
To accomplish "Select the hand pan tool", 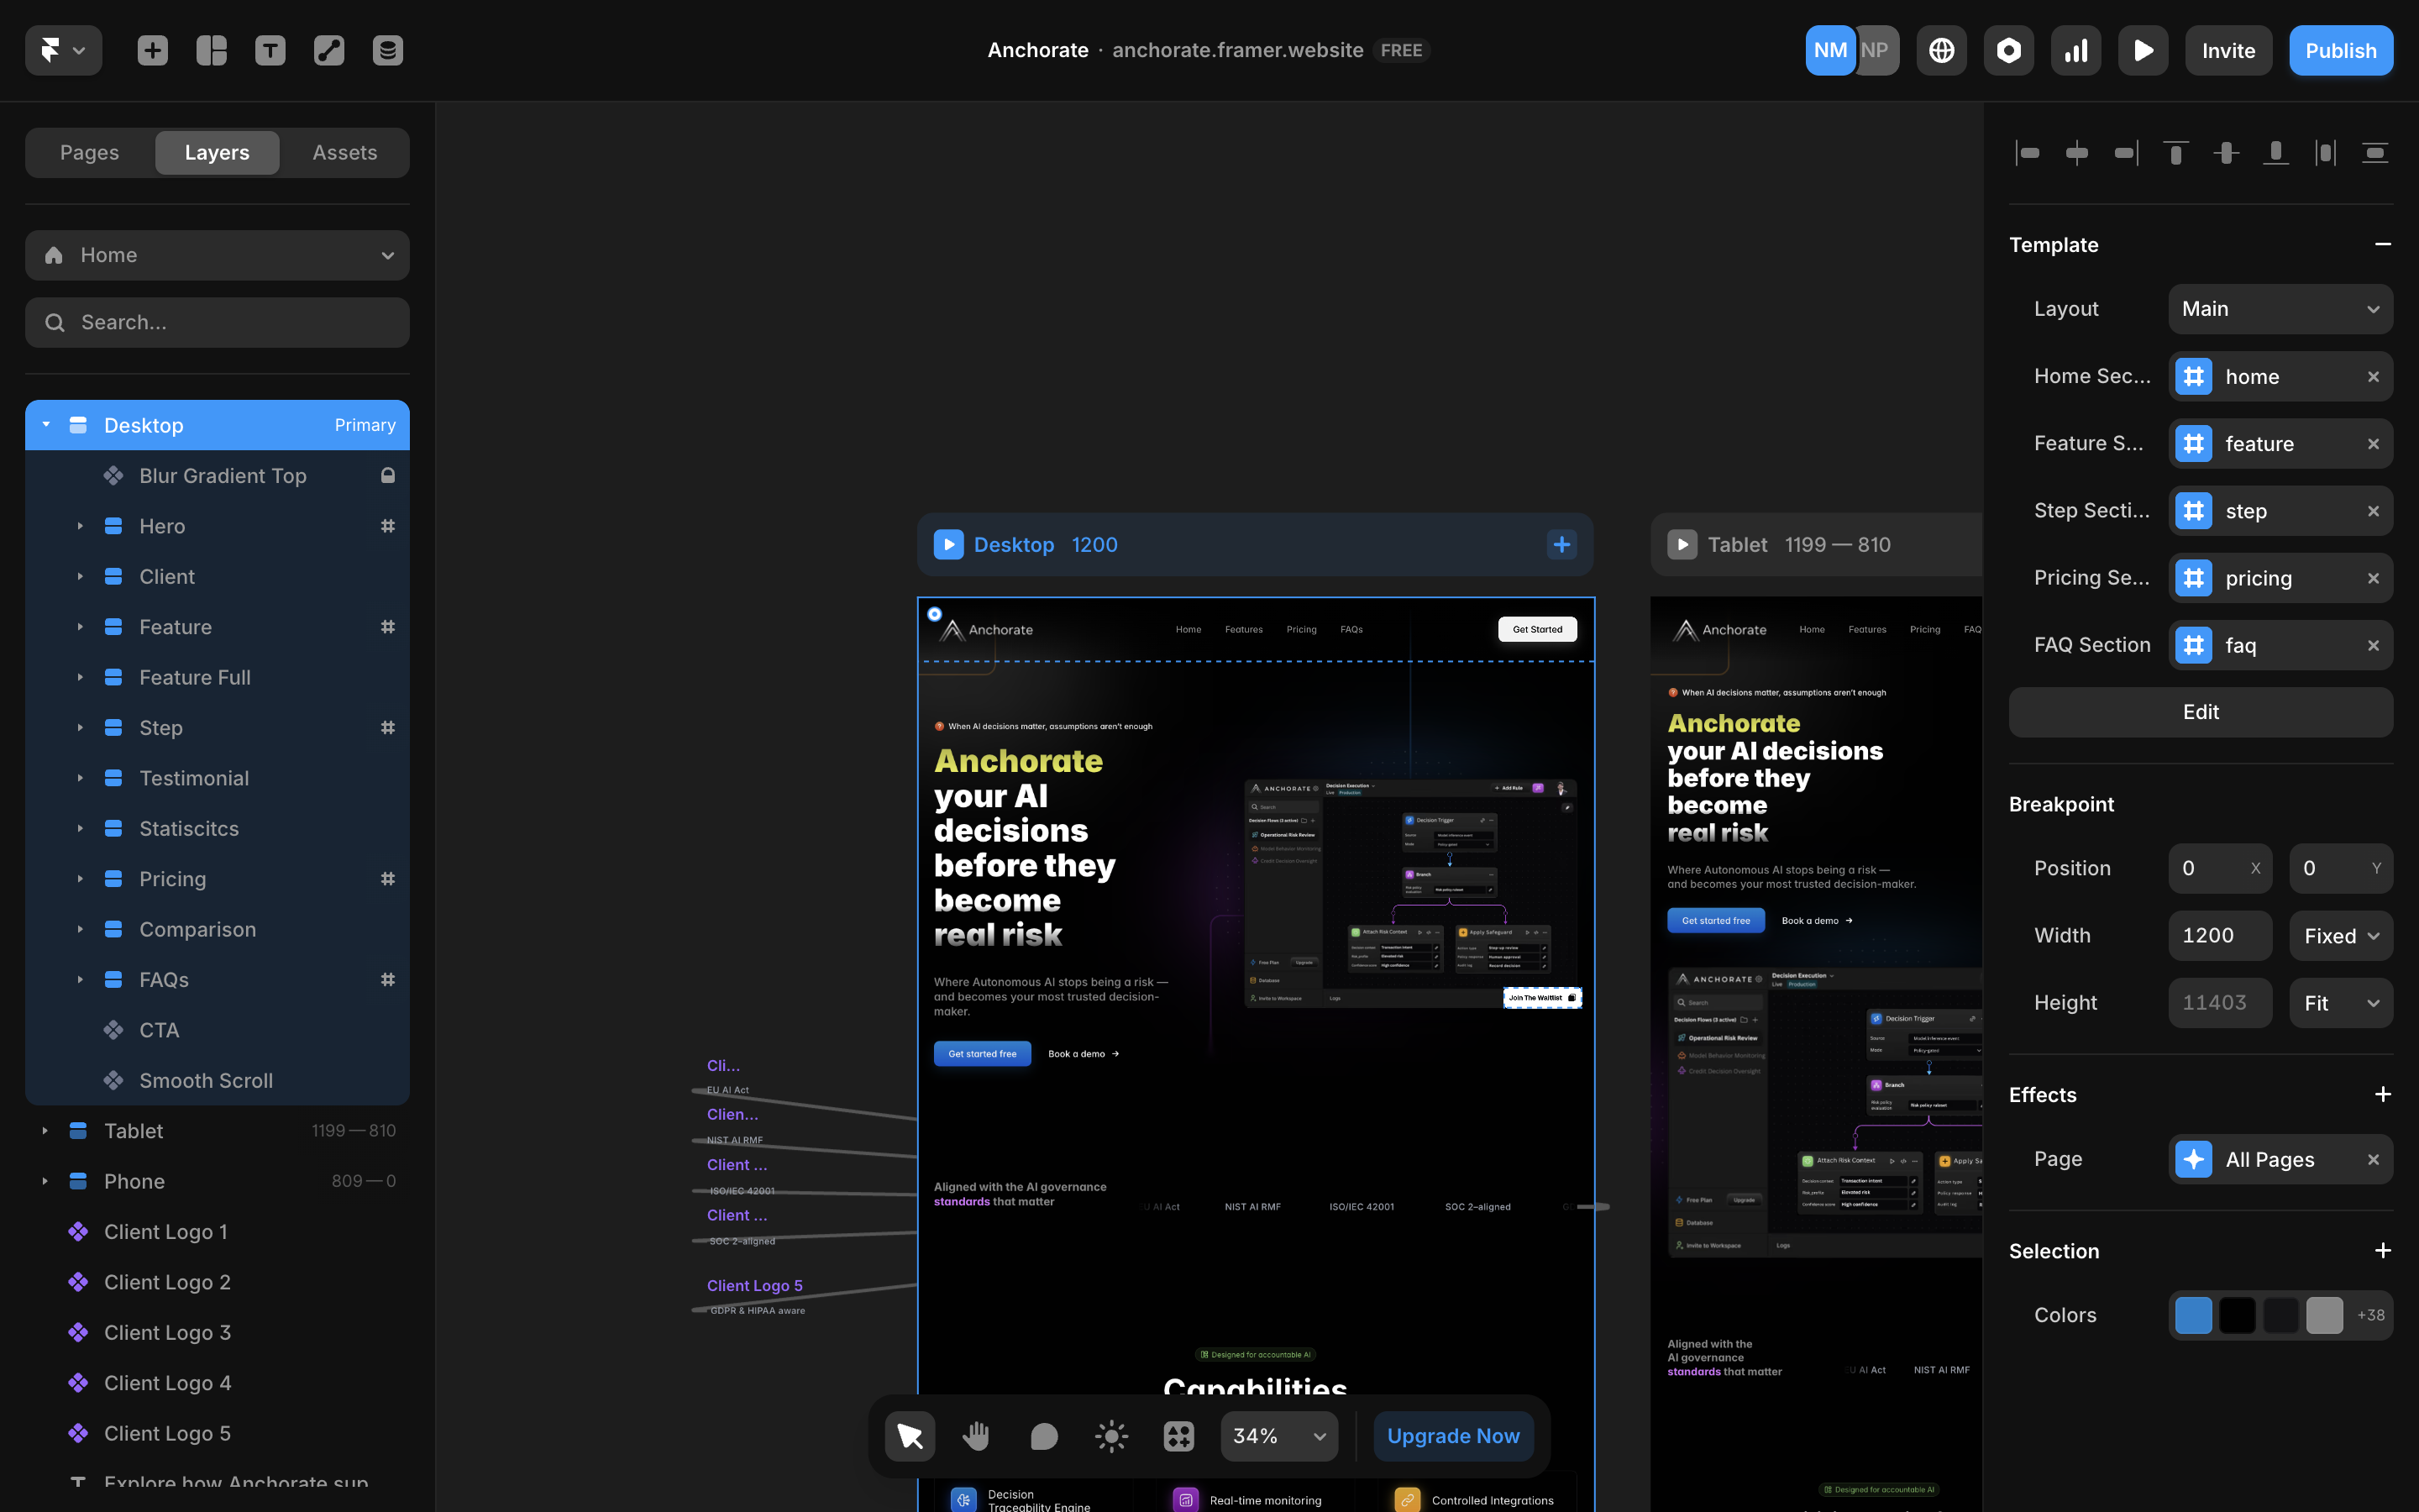I will (x=976, y=1435).
